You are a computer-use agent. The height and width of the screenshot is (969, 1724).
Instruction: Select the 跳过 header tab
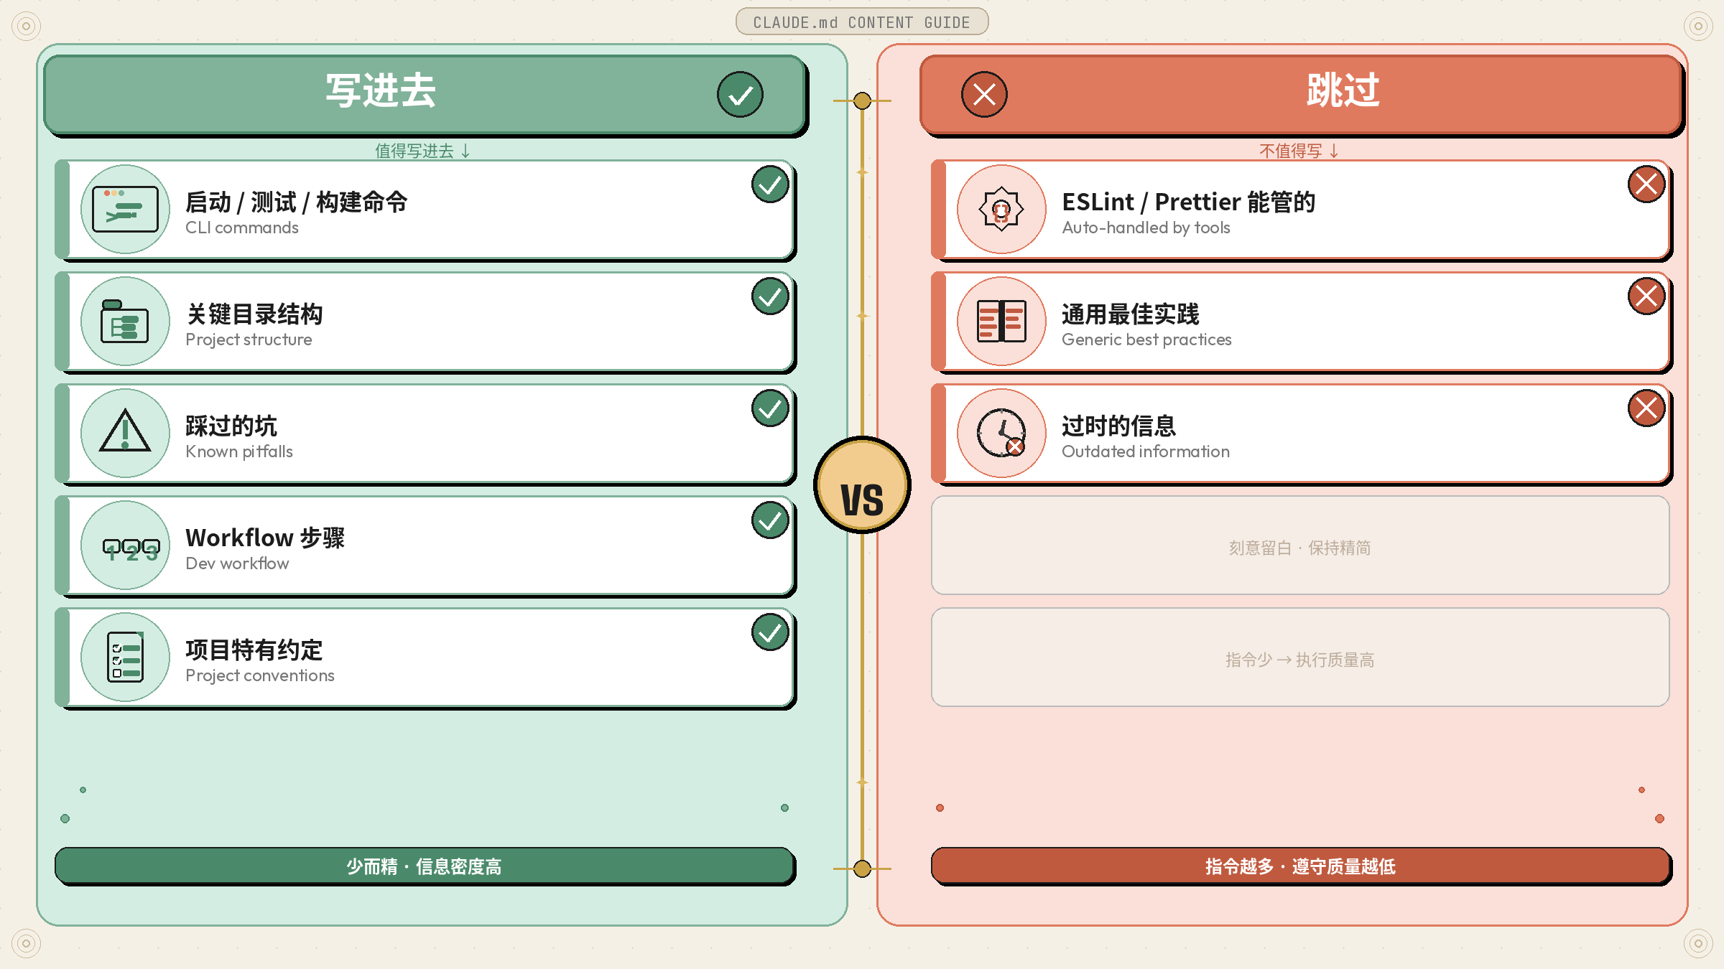[1301, 94]
